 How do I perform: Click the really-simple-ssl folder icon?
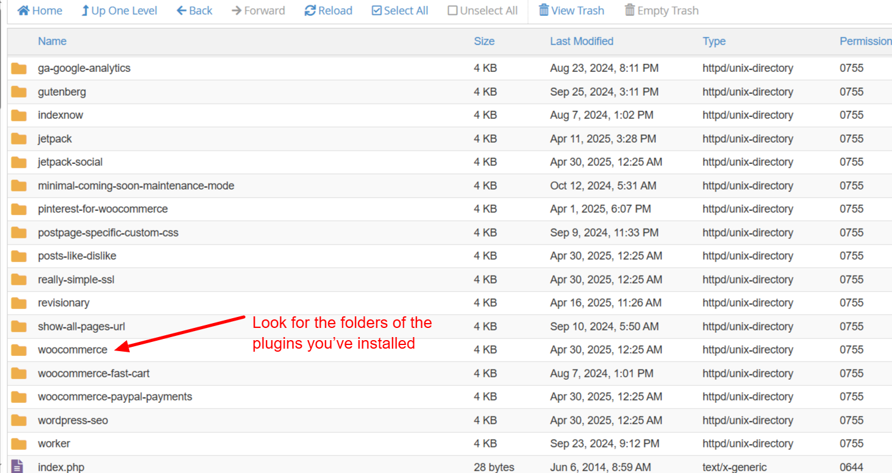[19, 279]
